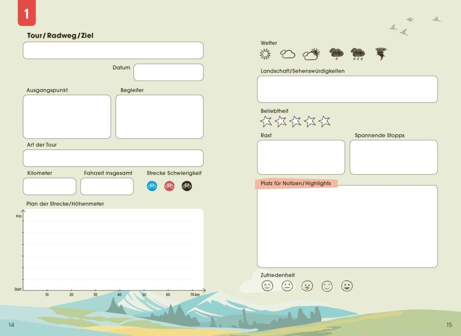Pick the grimacing unhappy face under Zufriedenheit
The image size is (461, 336).
(x=267, y=286)
